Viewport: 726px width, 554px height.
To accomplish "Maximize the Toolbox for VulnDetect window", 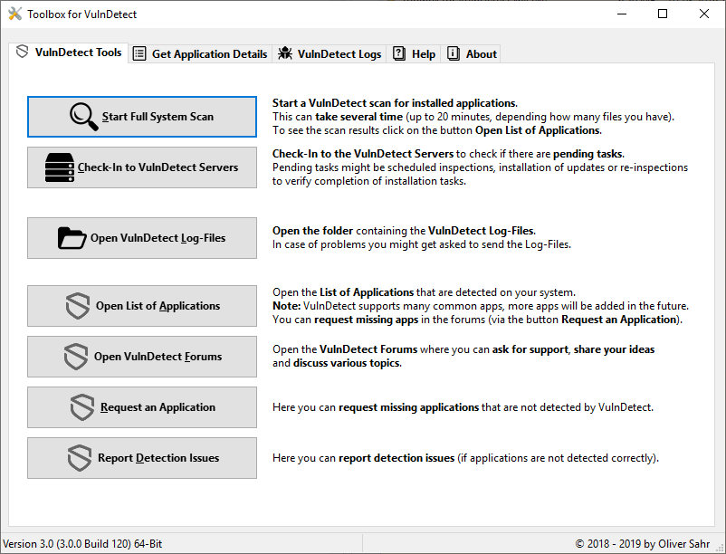I will click(x=663, y=14).
